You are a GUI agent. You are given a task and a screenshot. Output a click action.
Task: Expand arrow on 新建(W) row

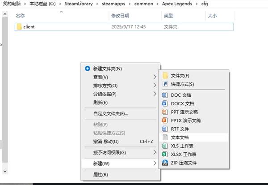[x=155, y=163]
